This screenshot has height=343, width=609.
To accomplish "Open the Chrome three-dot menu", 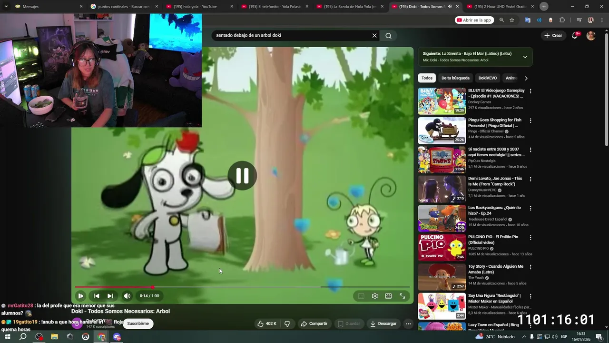I will click(x=601, y=20).
